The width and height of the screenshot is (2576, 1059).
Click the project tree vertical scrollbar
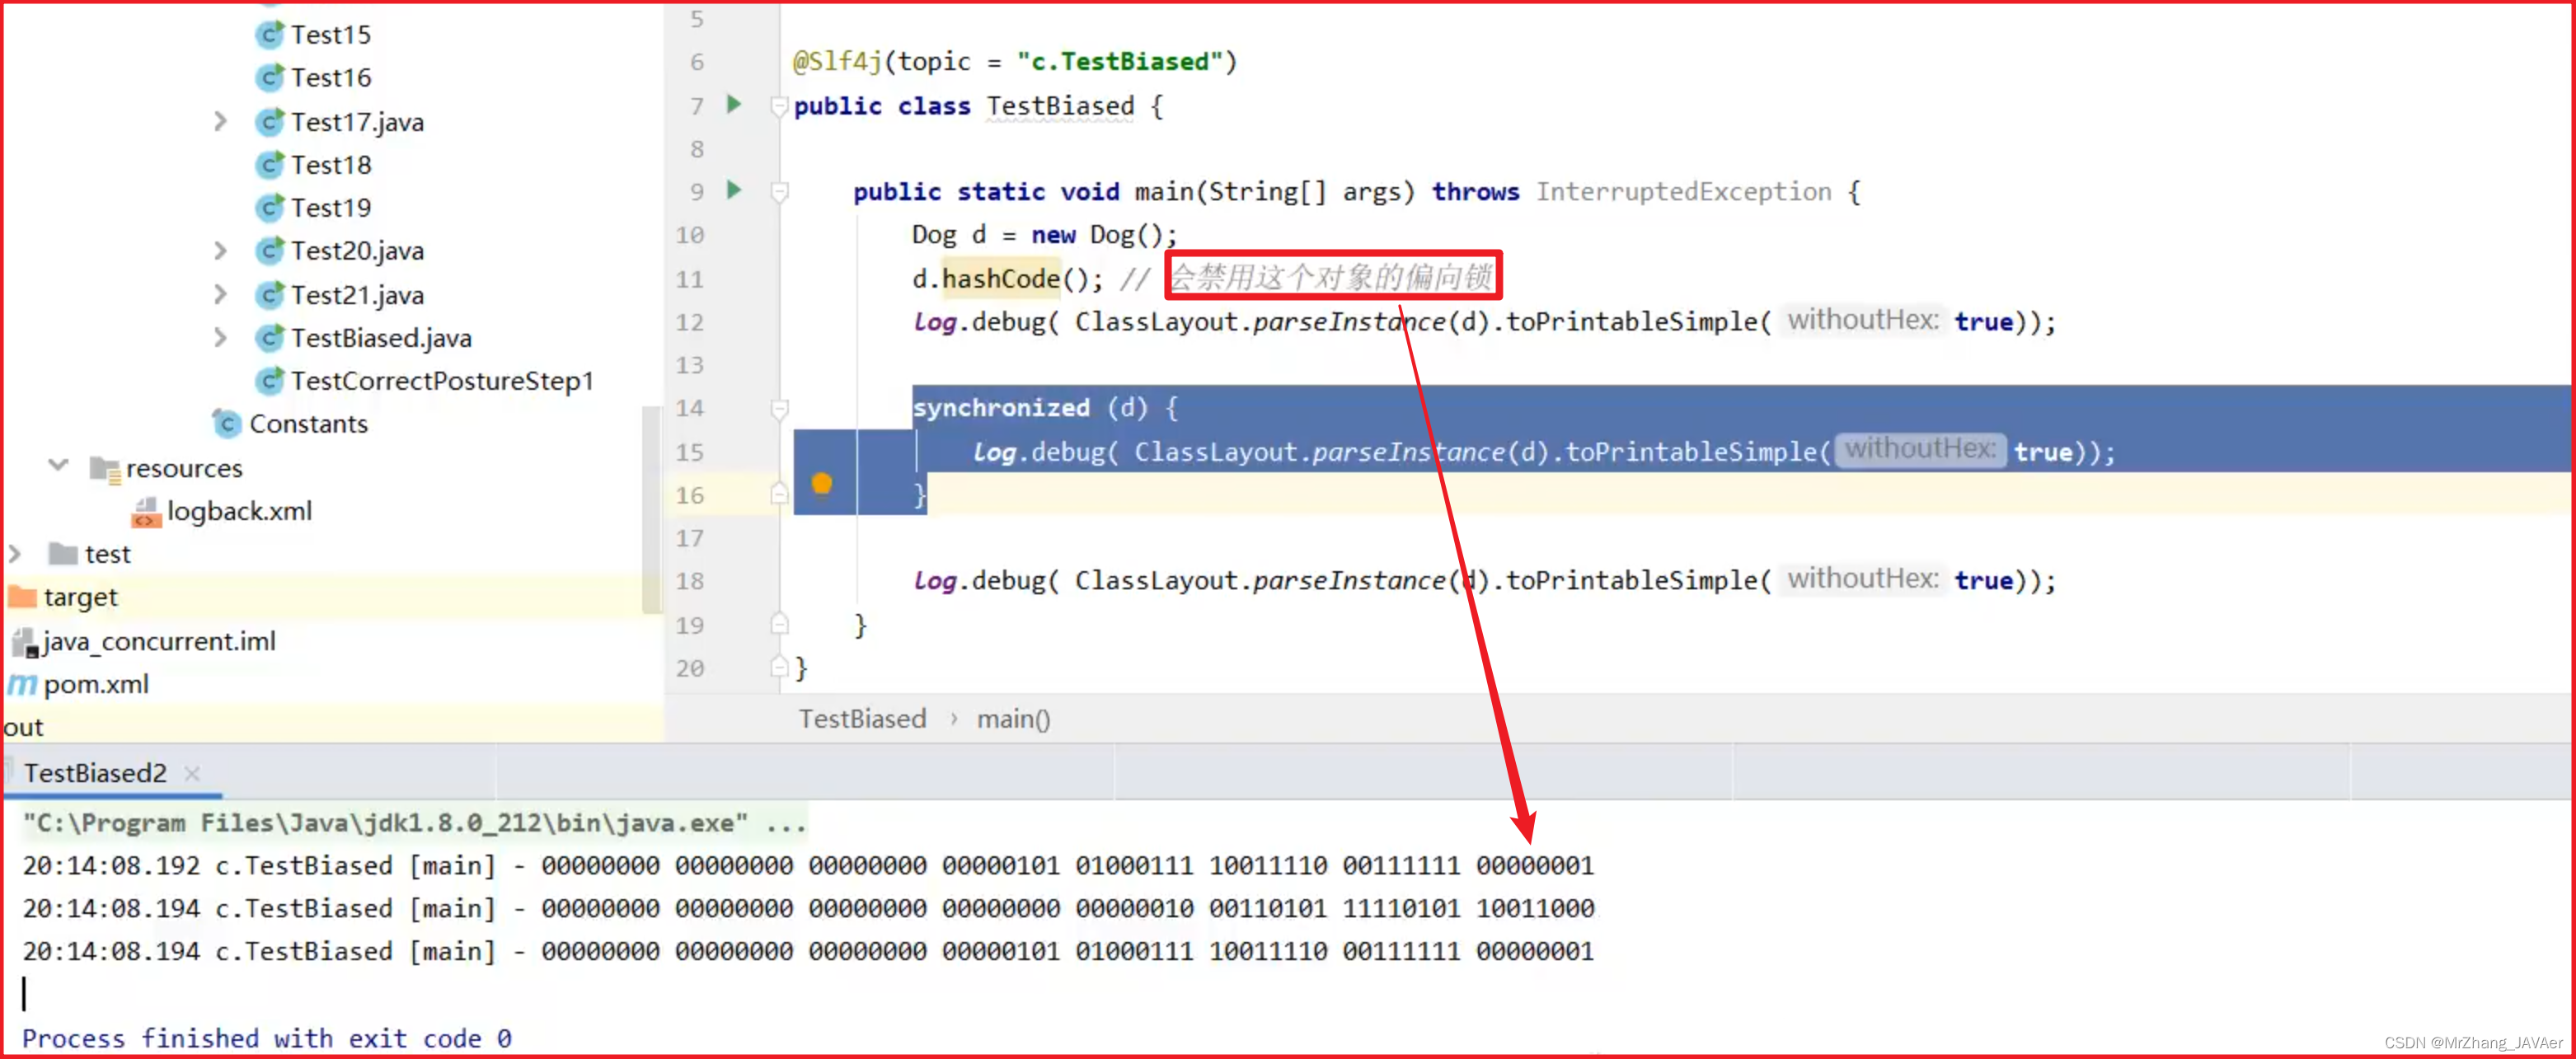pos(651,510)
